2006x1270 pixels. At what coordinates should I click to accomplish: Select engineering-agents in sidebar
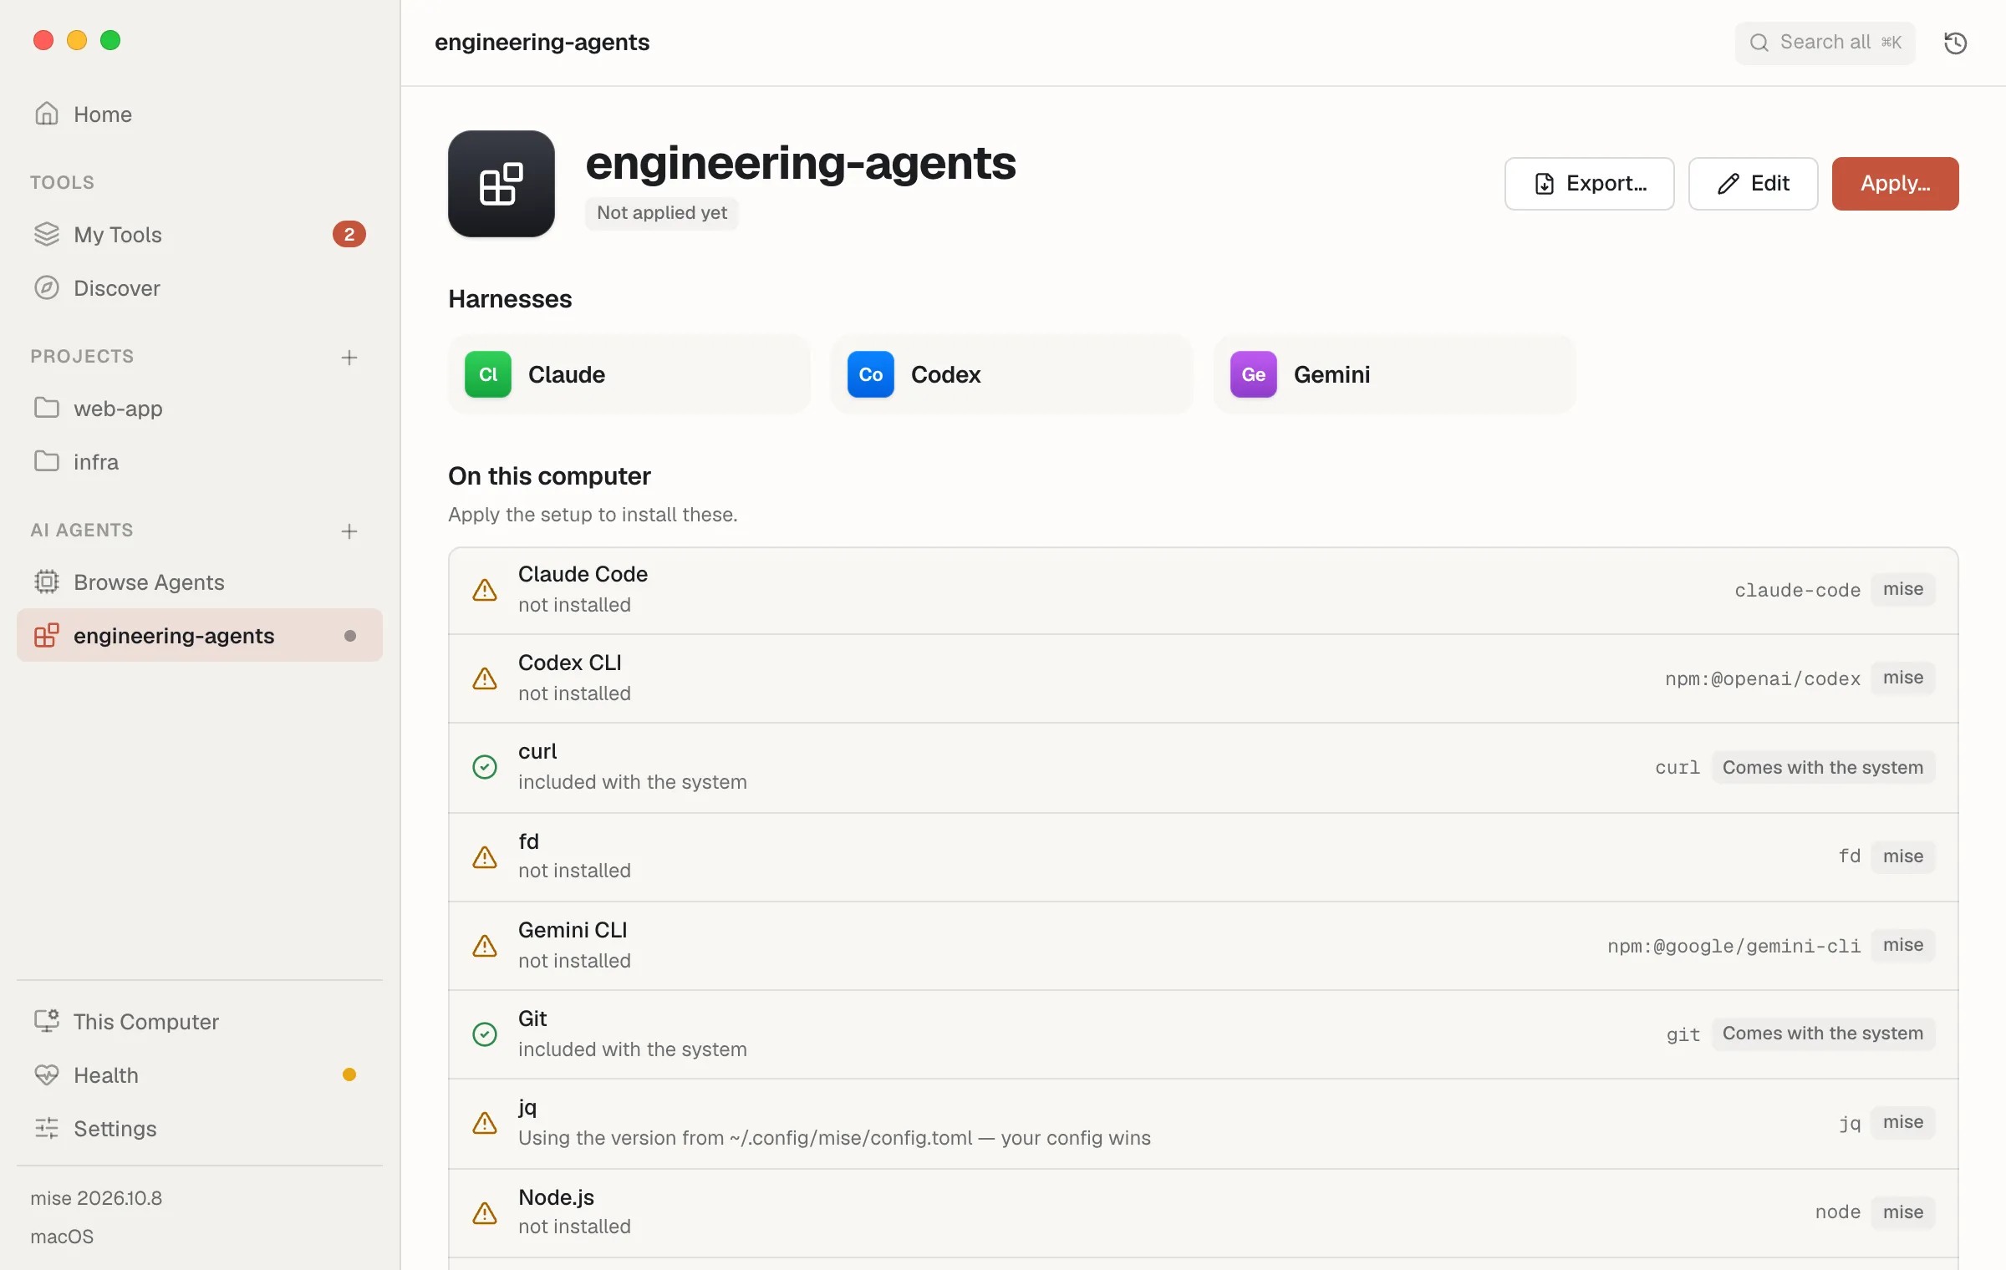(200, 636)
